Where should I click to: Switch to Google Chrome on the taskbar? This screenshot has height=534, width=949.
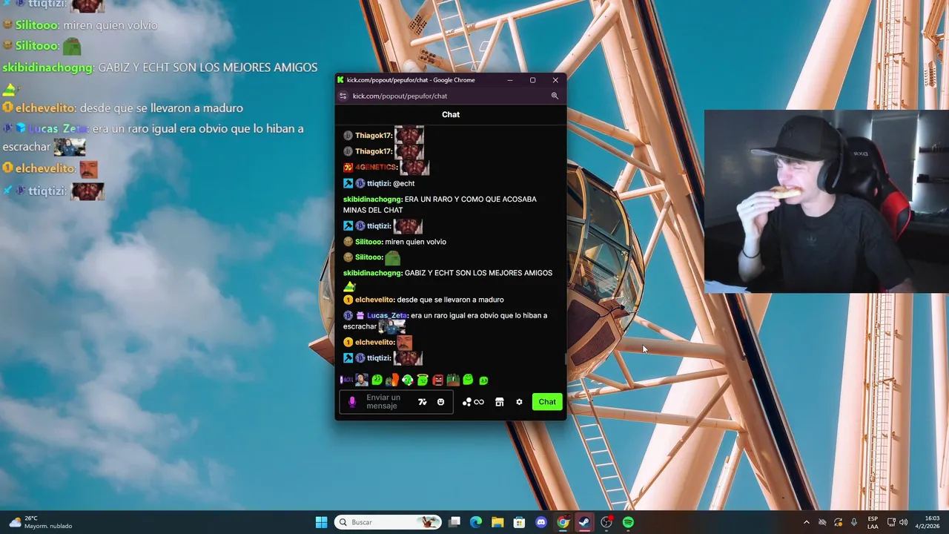563,522
